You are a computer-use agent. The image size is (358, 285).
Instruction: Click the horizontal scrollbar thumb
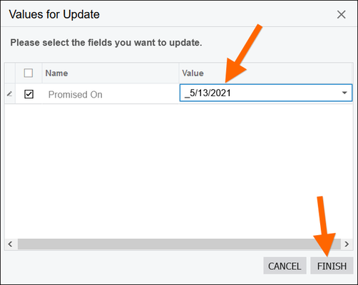(179, 244)
